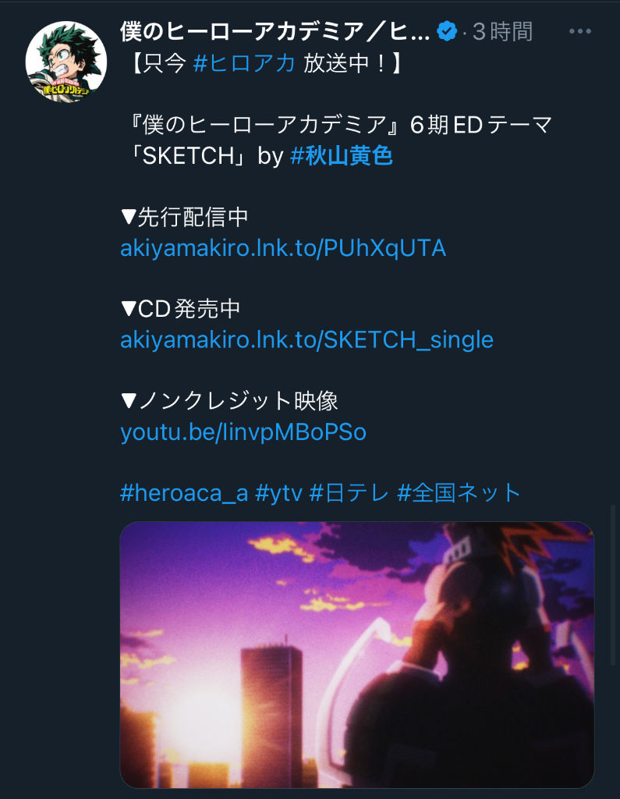Open the youtu.be/IinvpMBoPSo video link
Image resolution: width=620 pixels, height=799 pixels.
pyautogui.click(x=243, y=432)
